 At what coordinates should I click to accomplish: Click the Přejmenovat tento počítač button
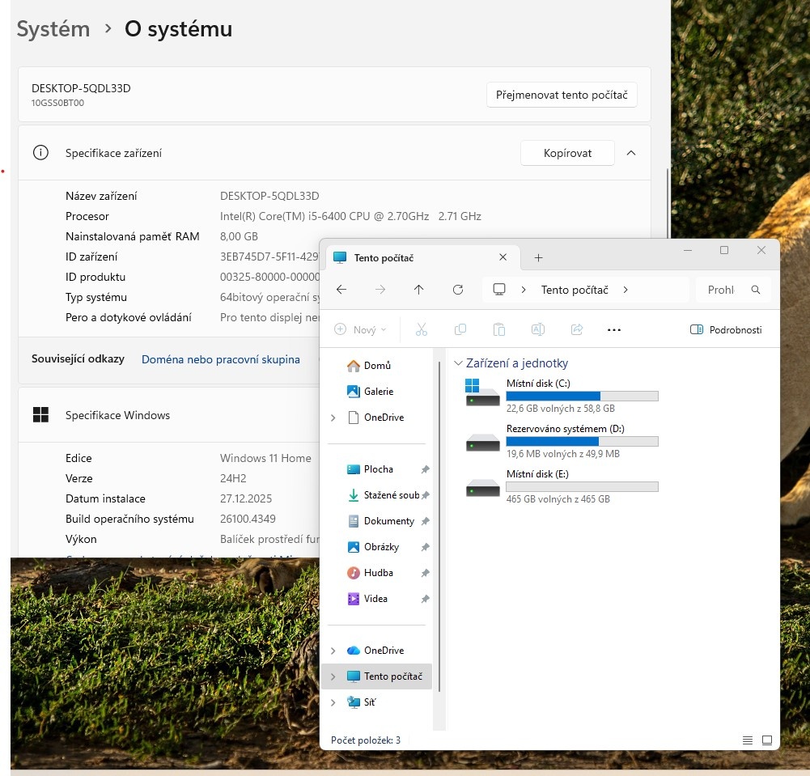[x=562, y=95]
